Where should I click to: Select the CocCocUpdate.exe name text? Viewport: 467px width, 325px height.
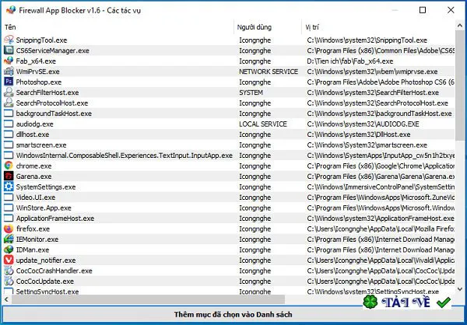(44, 281)
